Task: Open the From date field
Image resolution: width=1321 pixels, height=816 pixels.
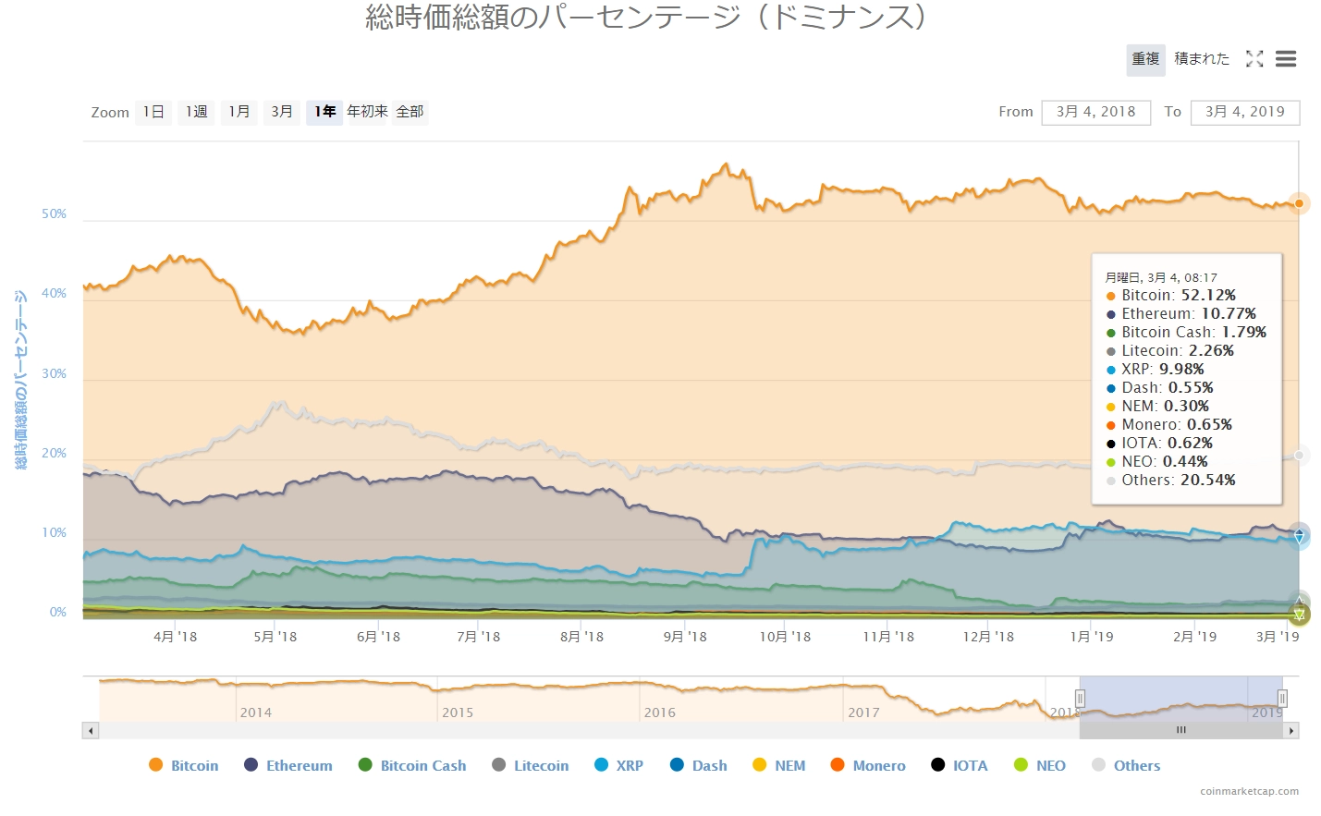Action: coord(1095,112)
